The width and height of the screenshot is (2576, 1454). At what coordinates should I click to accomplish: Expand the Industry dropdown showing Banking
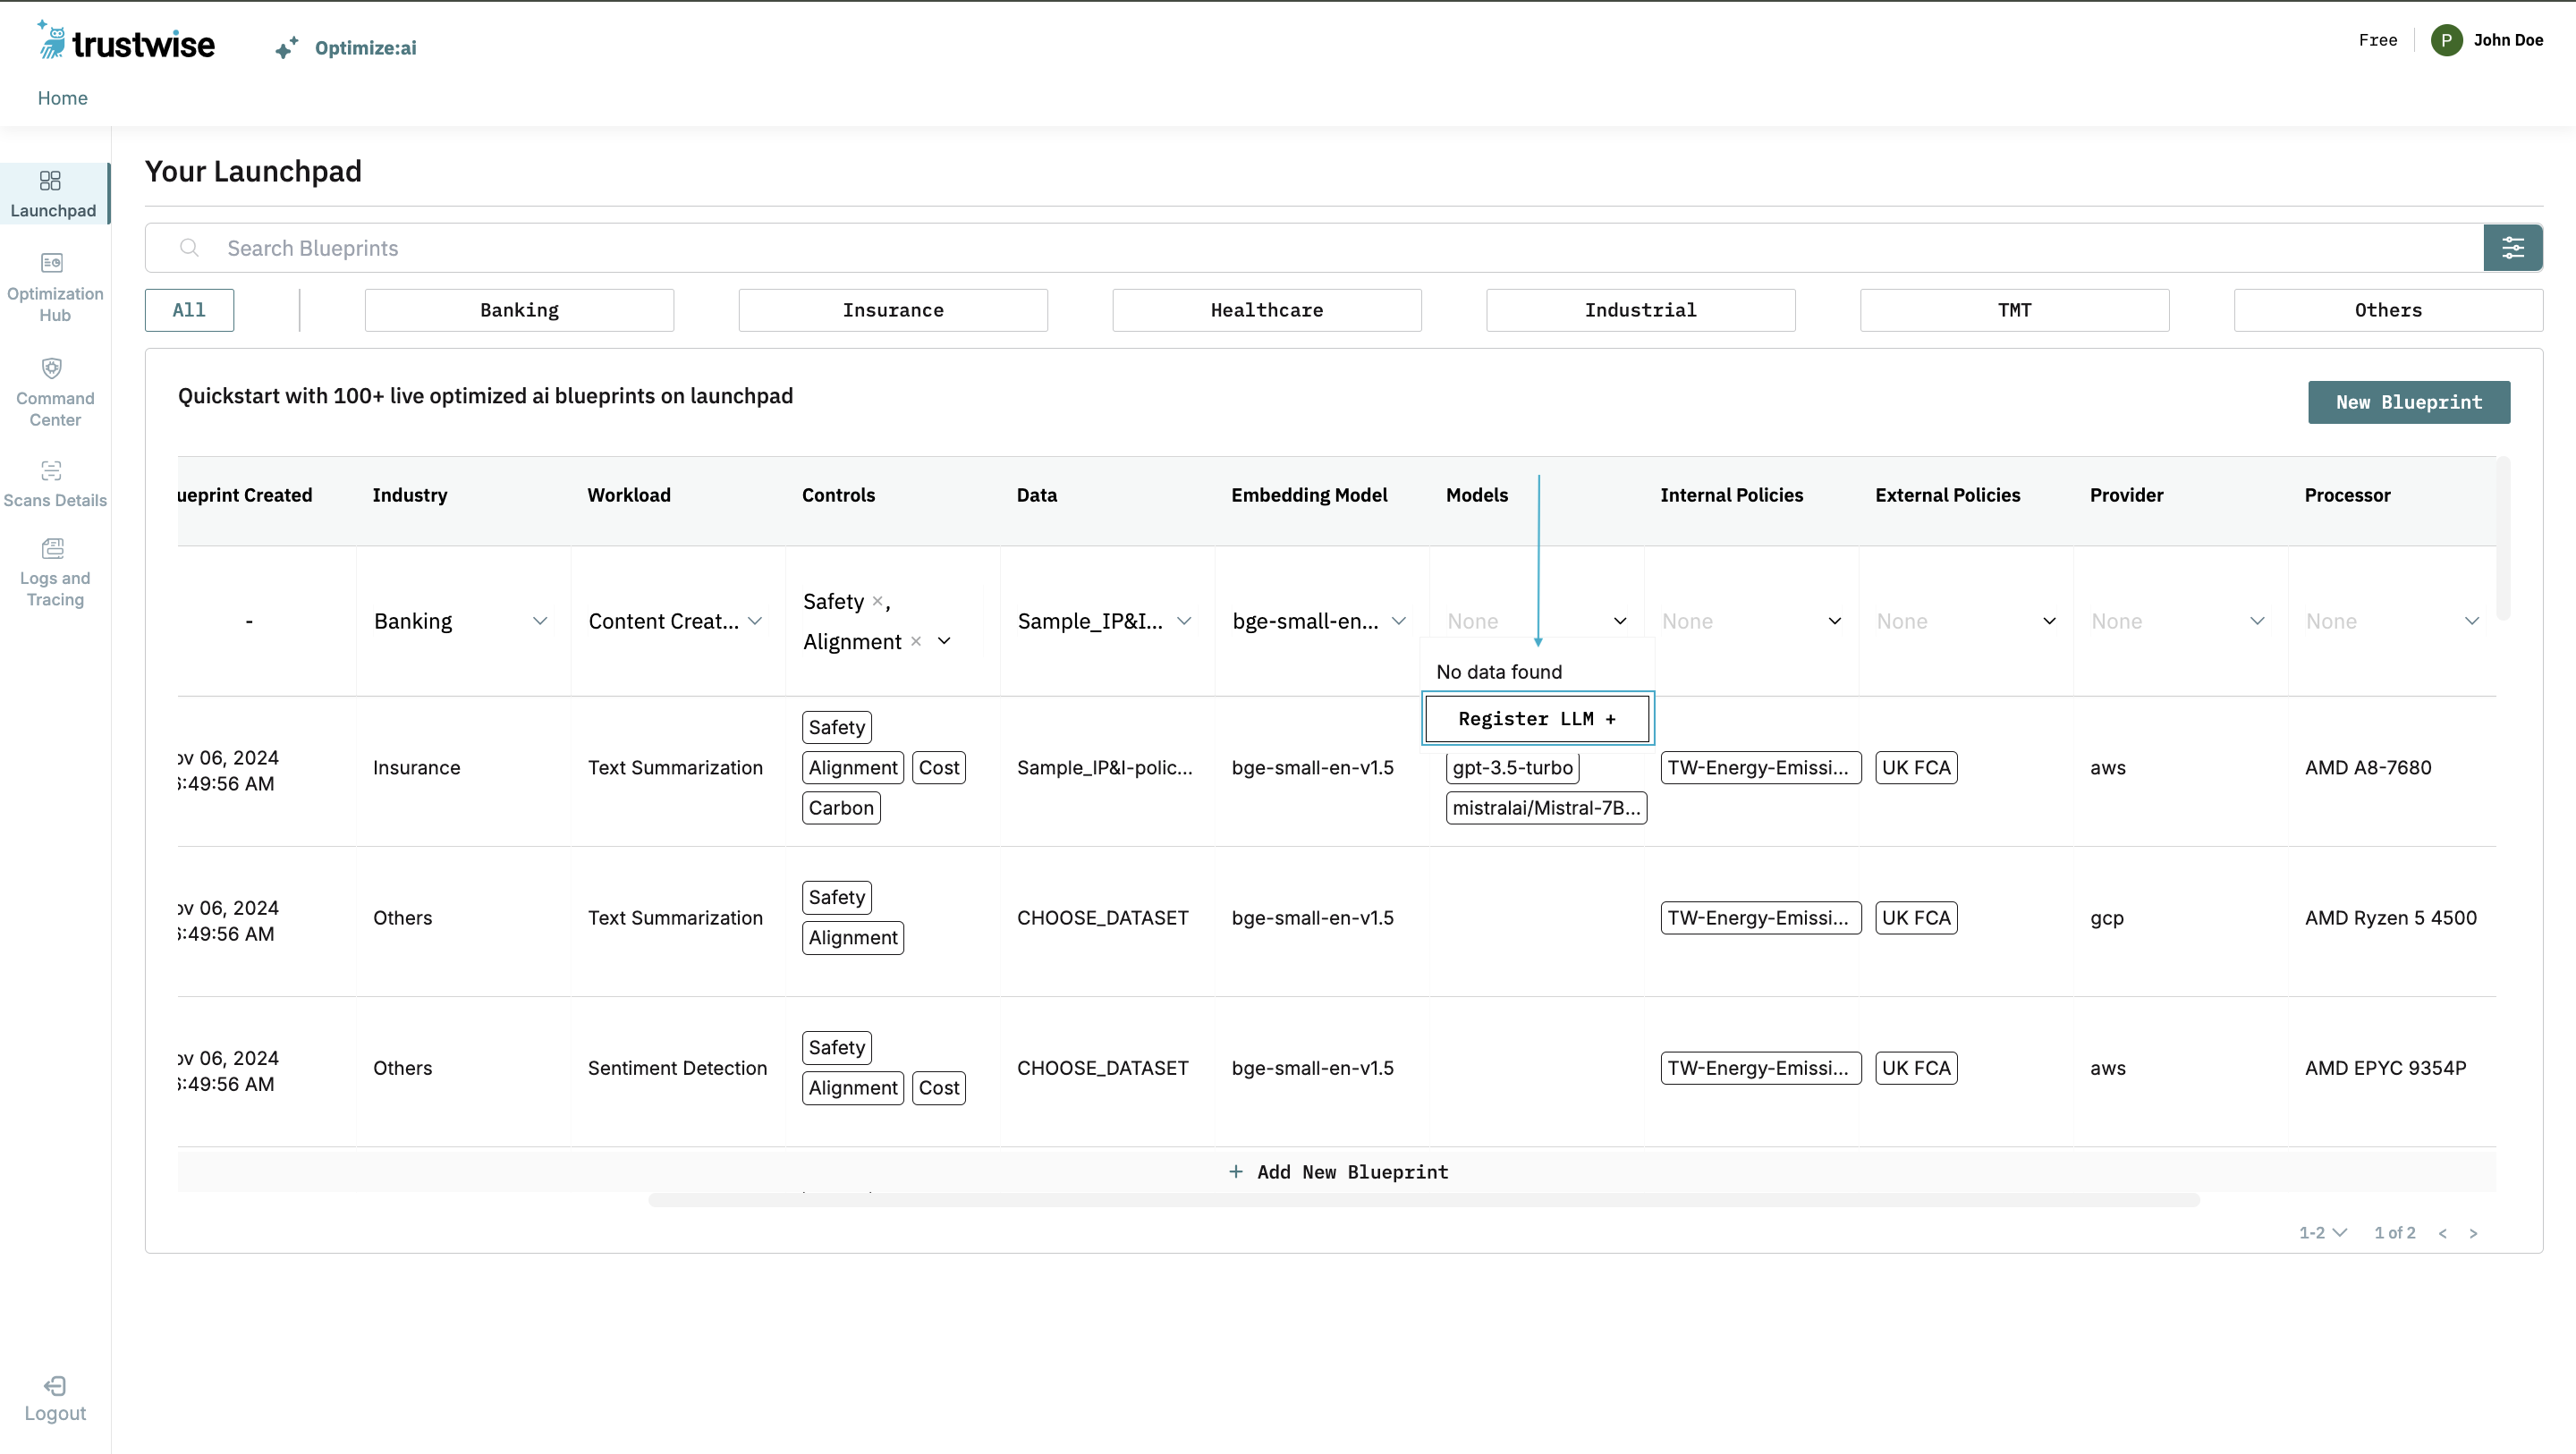[x=540, y=621]
